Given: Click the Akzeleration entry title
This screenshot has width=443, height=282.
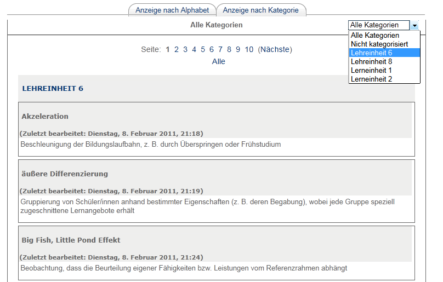Looking at the screenshot, I should (45, 117).
